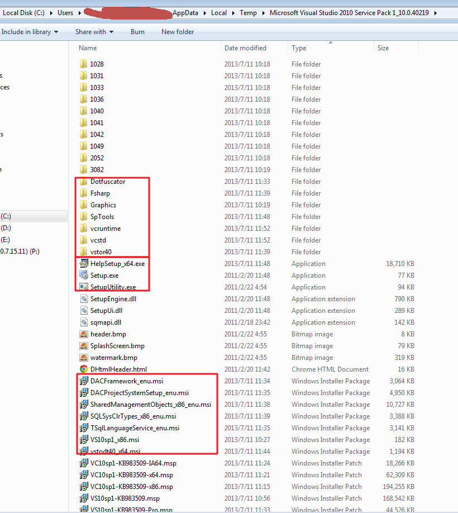The height and width of the screenshot is (513, 458).
Task: Expand the breadcrumb arrow after Users
Action: [80, 13]
